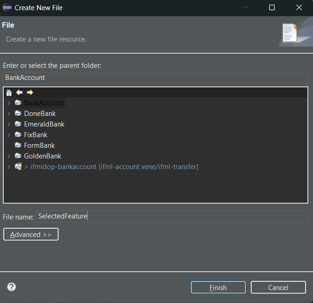Screen dimensions: 313x303
Task: Click the Eclipse logo in title bar
Action: (7, 8)
